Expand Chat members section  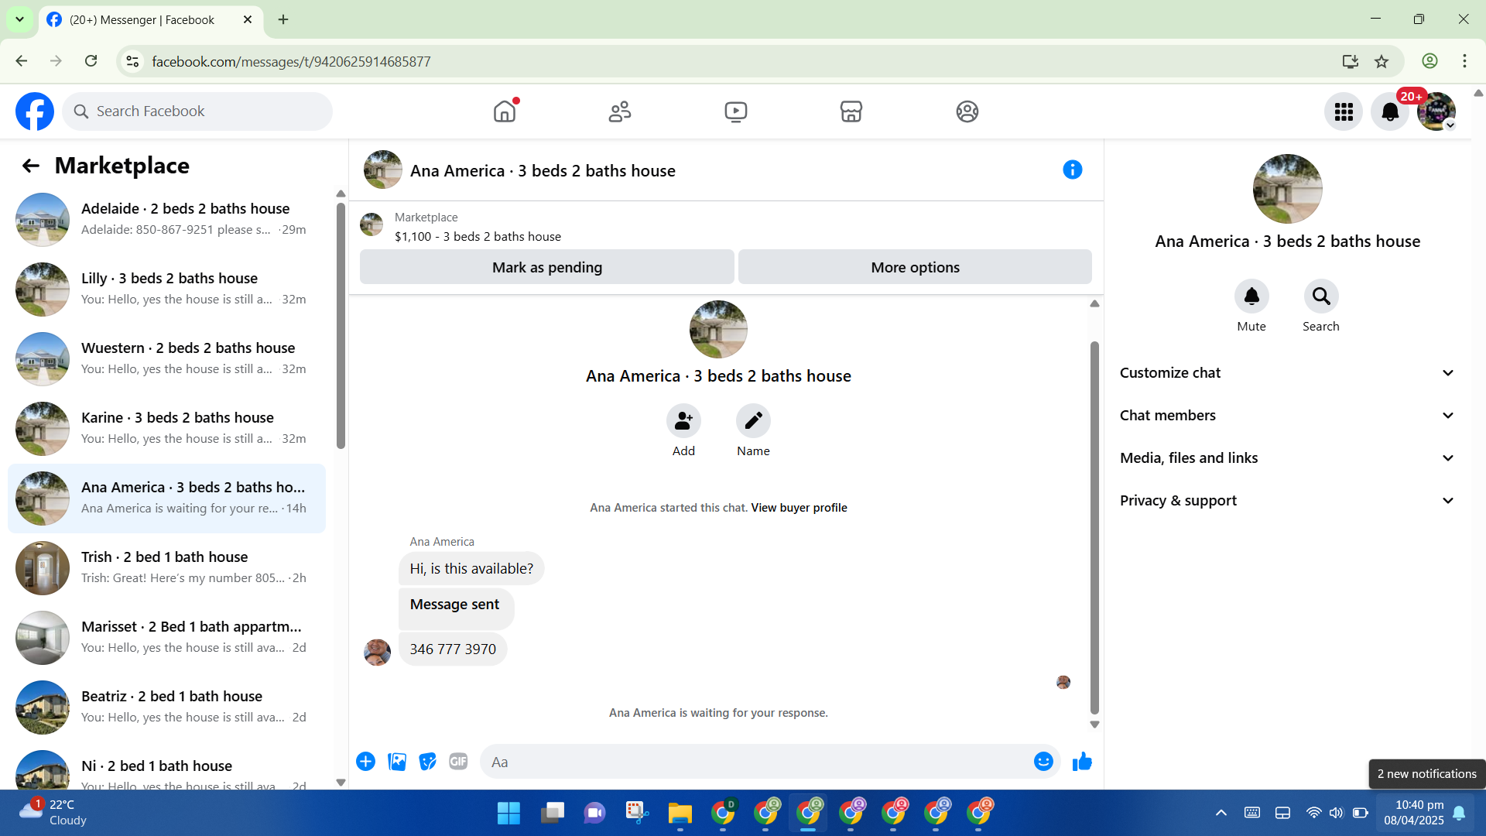1287,416
